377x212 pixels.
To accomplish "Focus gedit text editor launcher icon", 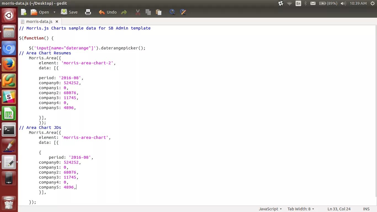I will (x=9, y=162).
